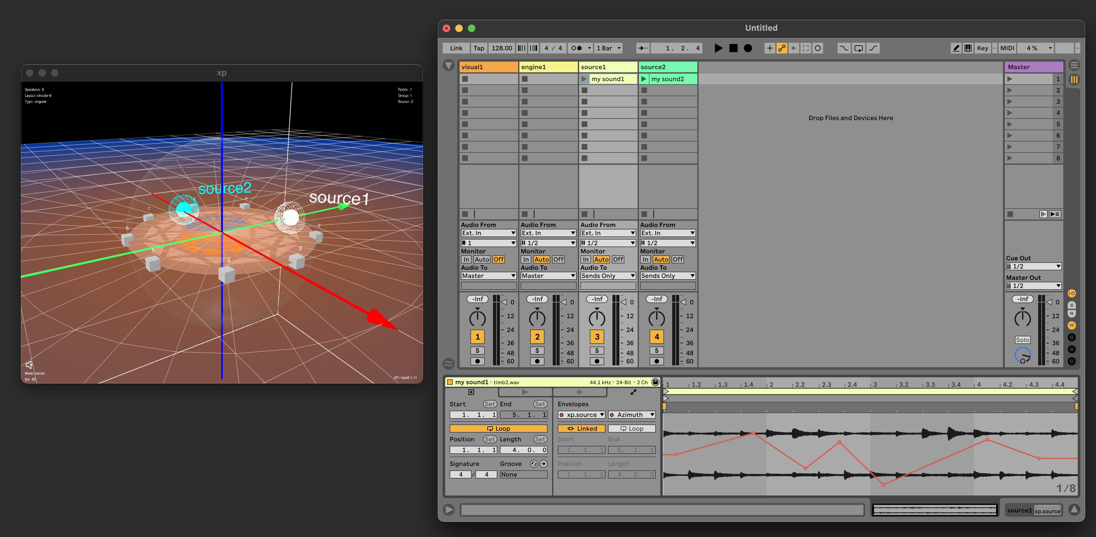Click the Session Record circle button
This screenshot has height=537, width=1096.
point(817,48)
